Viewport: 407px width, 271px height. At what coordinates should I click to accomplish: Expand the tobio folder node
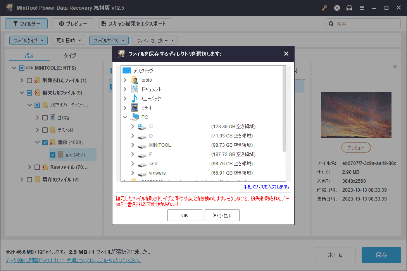[125, 80]
